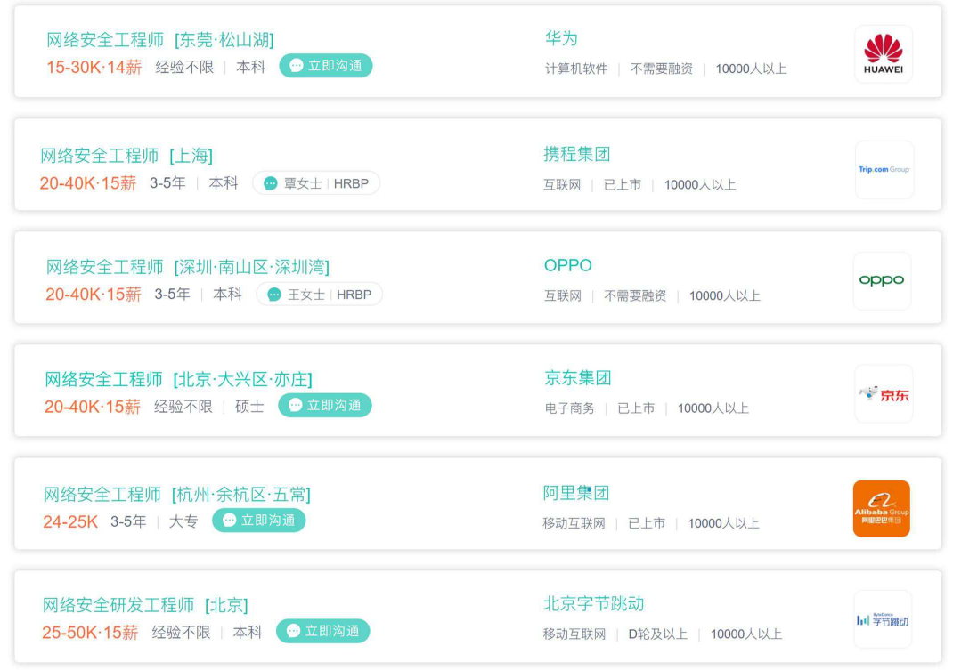The height and width of the screenshot is (670, 953).
Task: Click 立即沟通 on the 阿里集团 job
Action: pyautogui.click(x=258, y=520)
